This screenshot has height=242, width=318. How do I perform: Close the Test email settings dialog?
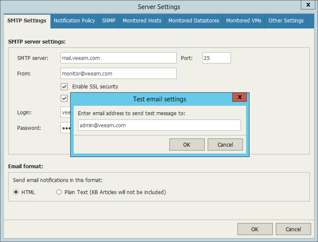(240, 97)
